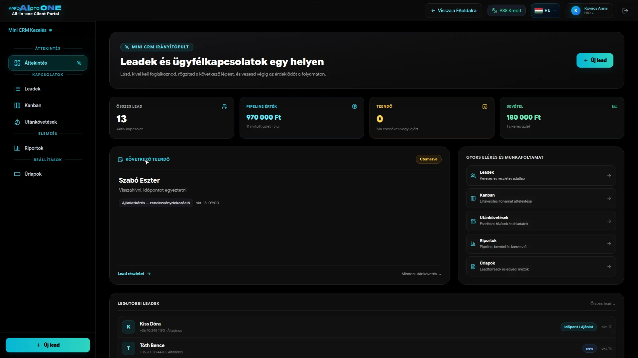Open the HU language dropdown
The width and height of the screenshot is (638, 358).
coord(545,11)
